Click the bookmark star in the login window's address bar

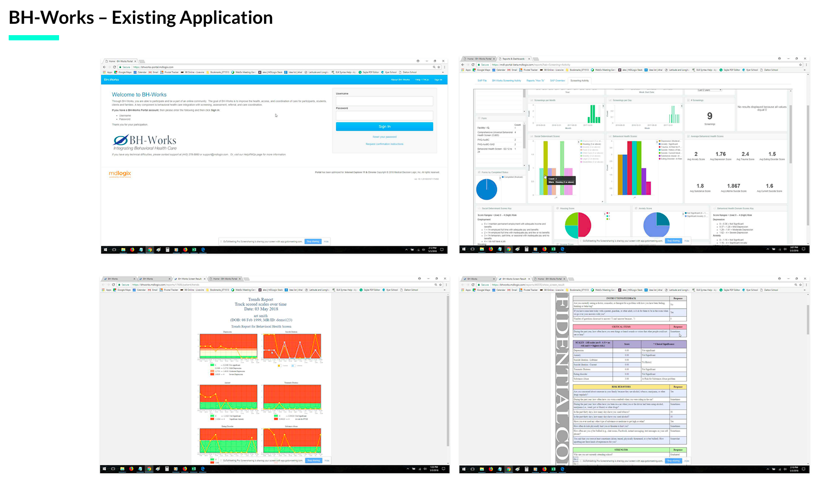coord(439,67)
